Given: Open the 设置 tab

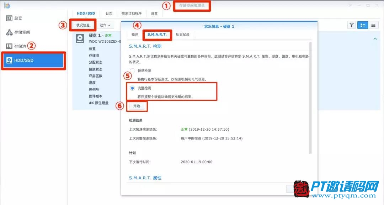Looking at the screenshot, I should 154,14.
